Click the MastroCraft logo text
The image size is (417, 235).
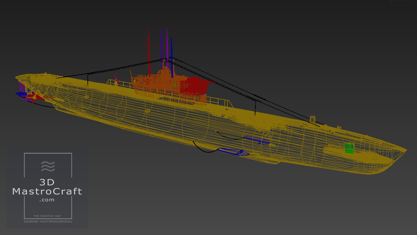pyautogui.click(x=47, y=191)
